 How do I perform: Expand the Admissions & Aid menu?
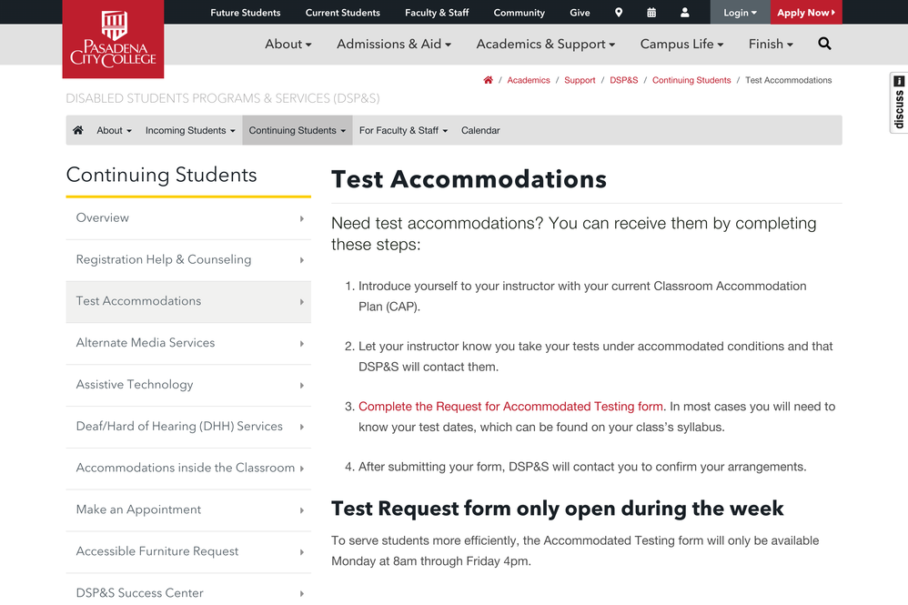[393, 44]
